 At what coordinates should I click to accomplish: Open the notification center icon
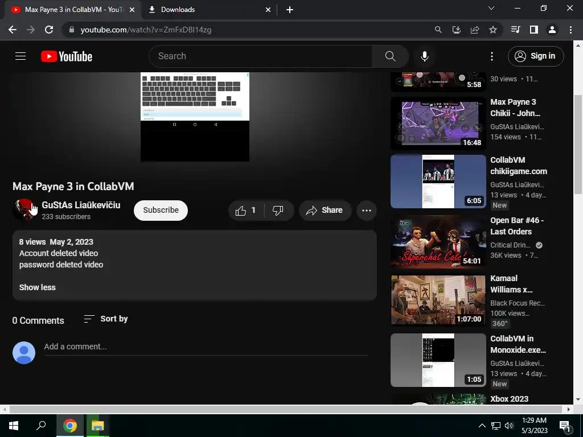[x=565, y=426]
